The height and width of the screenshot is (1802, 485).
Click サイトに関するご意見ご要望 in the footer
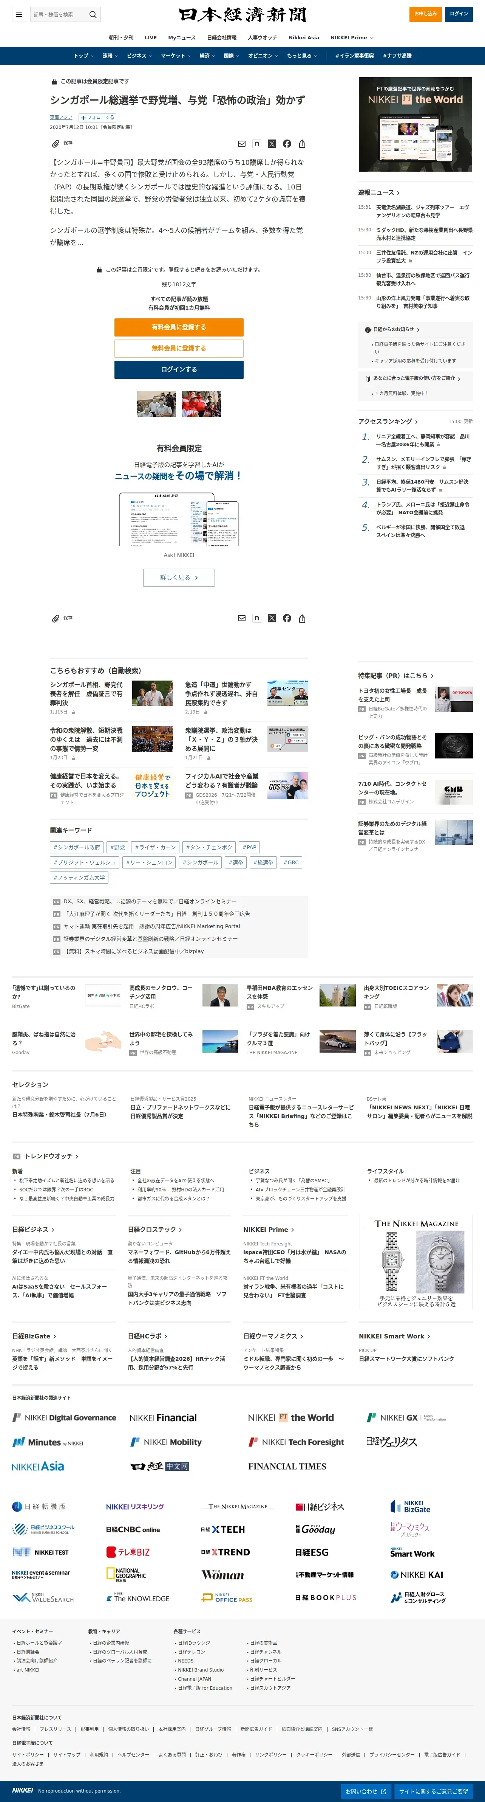click(433, 1791)
